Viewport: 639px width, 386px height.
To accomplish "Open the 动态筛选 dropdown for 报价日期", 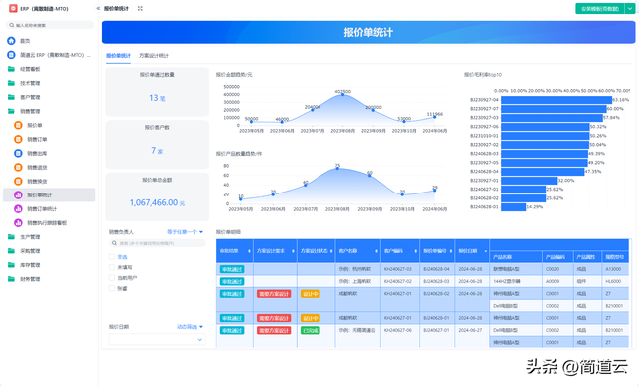I will (x=190, y=327).
